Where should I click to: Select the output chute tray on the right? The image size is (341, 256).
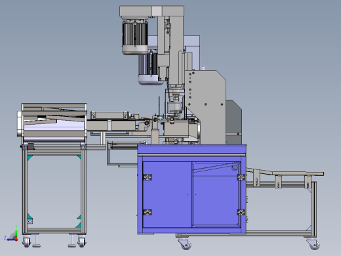tap(285, 172)
